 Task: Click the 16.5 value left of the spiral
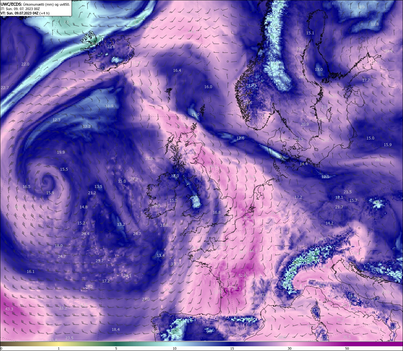[26, 186]
